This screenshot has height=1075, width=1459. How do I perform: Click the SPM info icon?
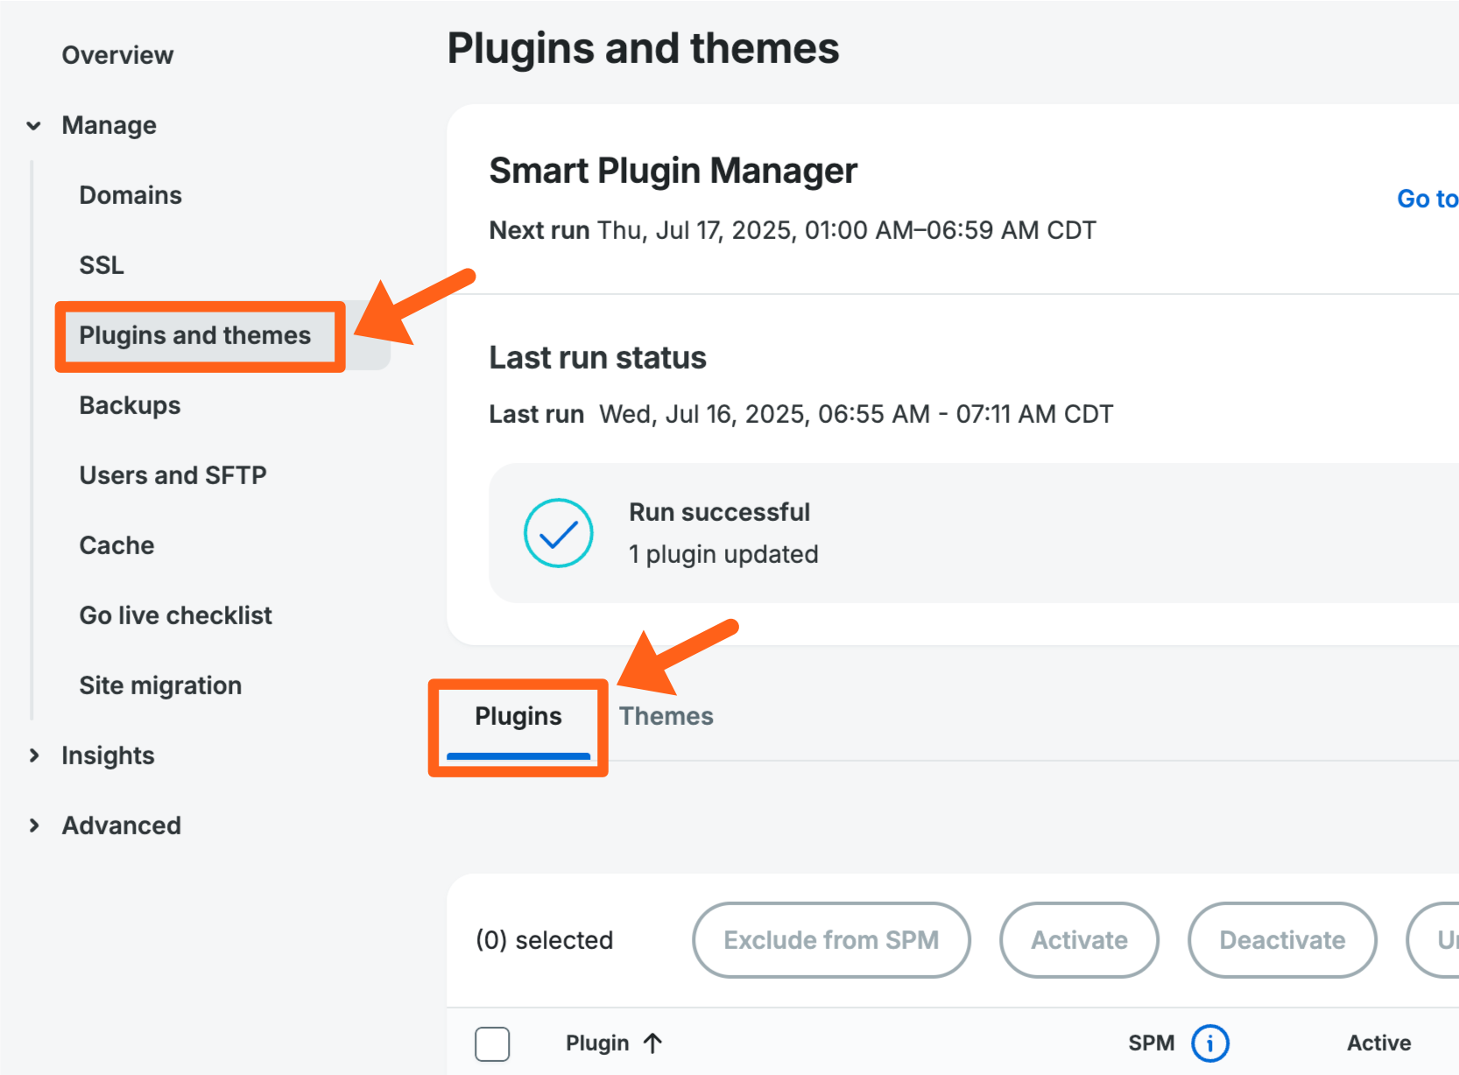pyautogui.click(x=1209, y=1043)
